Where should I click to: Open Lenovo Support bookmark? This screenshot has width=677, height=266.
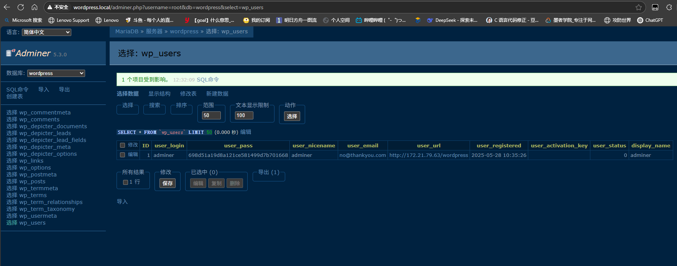(x=69, y=20)
